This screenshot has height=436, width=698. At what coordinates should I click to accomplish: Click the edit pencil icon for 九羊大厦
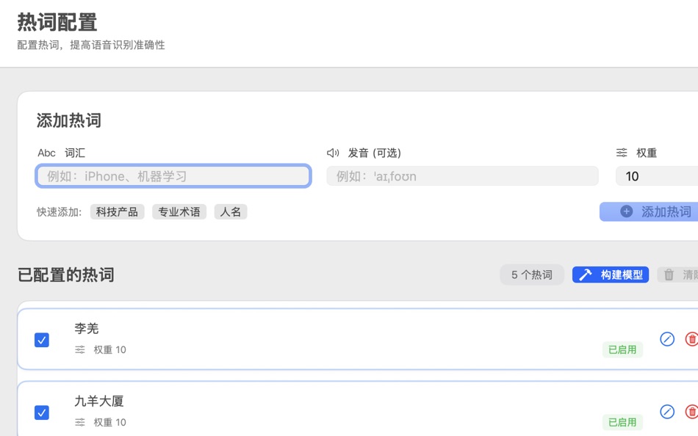pyautogui.click(x=666, y=412)
